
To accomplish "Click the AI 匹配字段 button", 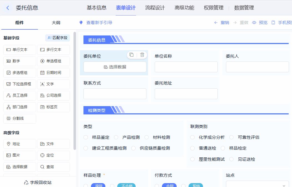I will point(57,38).
